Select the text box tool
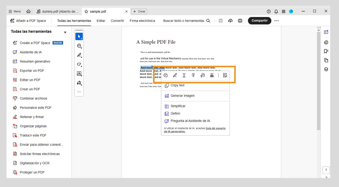The height and width of the screenshot is (187, 339). click(x=79, y=74)
